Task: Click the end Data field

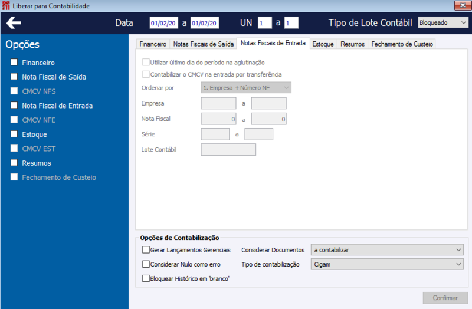Action: 205,23
